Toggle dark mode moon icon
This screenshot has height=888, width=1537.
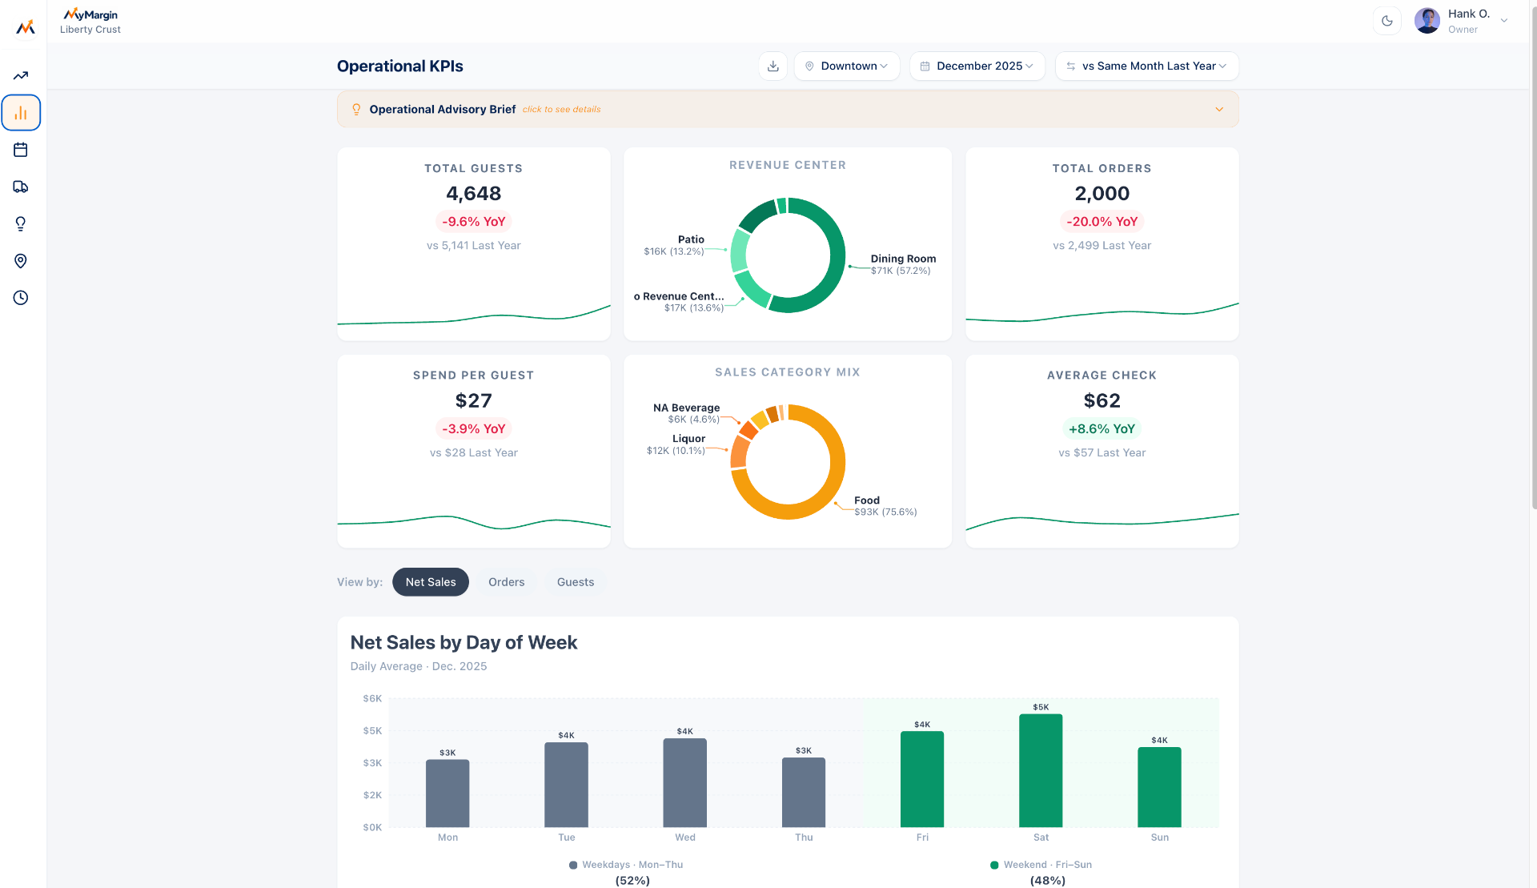click(1387, 21)
